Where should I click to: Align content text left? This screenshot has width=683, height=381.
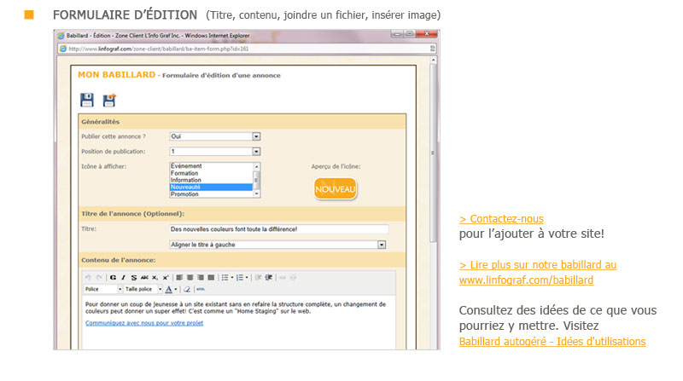(179, 278)
